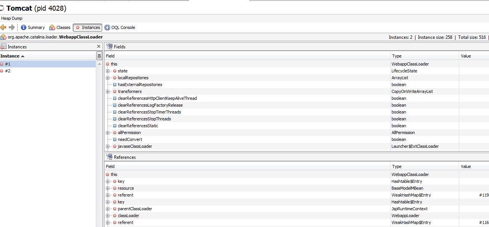This screenshot has width=489, height=227.
Task: Expand the state field node
Action: [108, 71]
